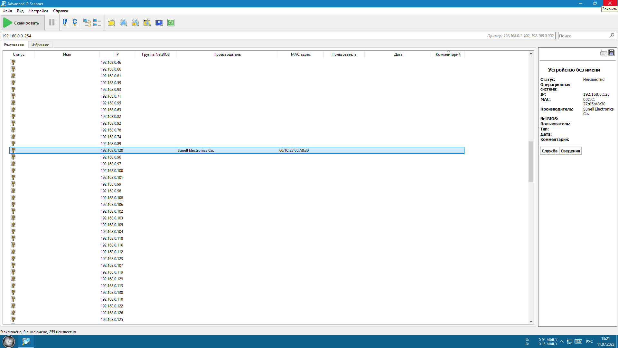Sort results by Производитель column header
The width and height of the screenshot is (618, 348).
227,54
